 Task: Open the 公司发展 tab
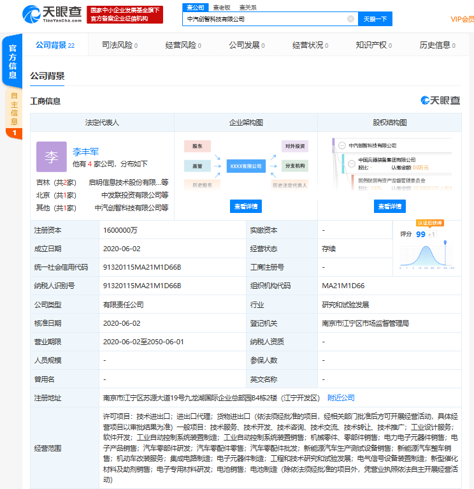click(x=247, y=45)
